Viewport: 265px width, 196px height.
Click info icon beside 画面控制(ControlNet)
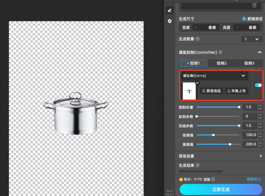pyautogui.click(x=220, y=52)
